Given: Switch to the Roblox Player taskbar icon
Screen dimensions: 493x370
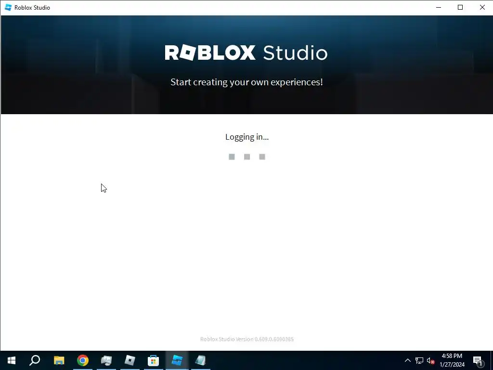Looking at the screenshot, I should 130,360.
